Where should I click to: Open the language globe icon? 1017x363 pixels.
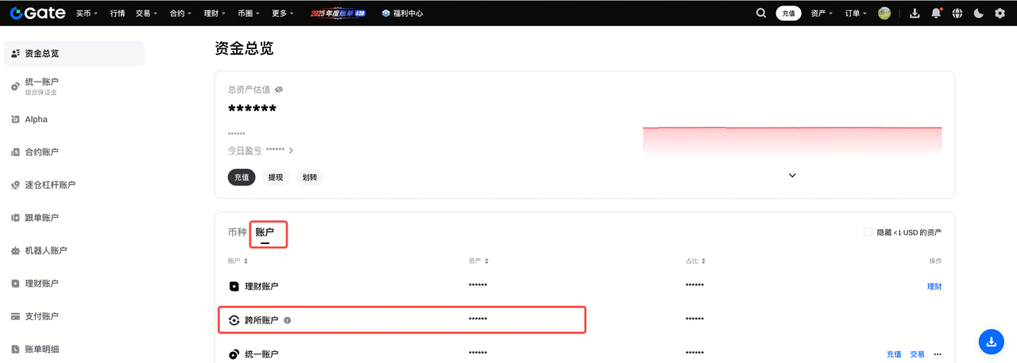[x=957, y=13]
